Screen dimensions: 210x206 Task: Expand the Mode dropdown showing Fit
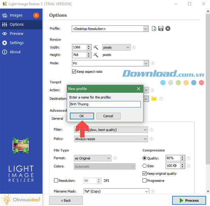[x=146, y=63]
